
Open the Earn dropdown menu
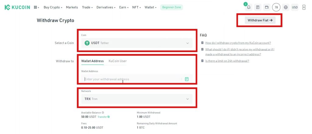coord(124,7)
